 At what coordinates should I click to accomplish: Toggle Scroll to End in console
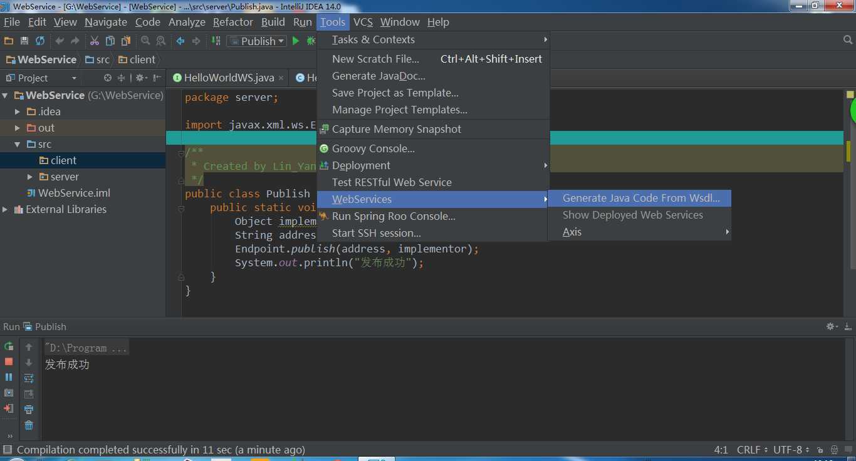click(29, 394)
